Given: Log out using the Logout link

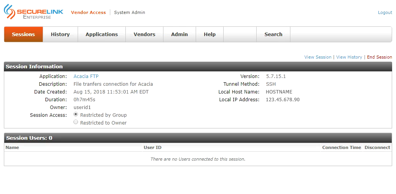Looking at the screenshot, I should 385,12.
